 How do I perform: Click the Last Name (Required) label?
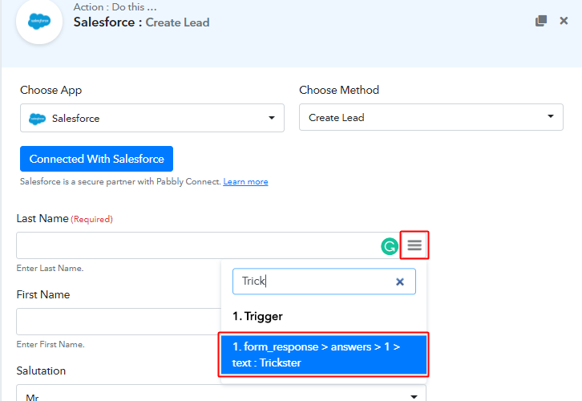pos(65,219)
